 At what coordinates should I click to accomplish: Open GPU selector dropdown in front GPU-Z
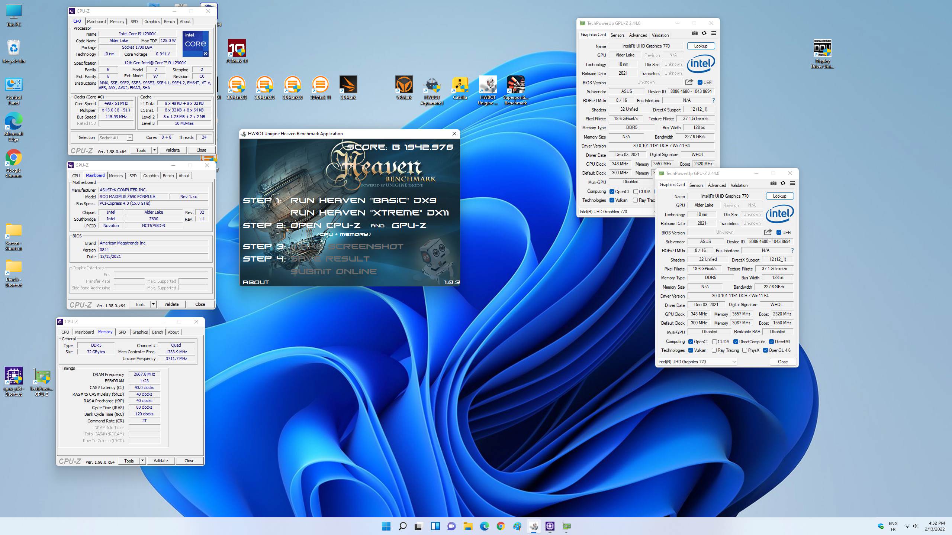(x=697, y=362)
